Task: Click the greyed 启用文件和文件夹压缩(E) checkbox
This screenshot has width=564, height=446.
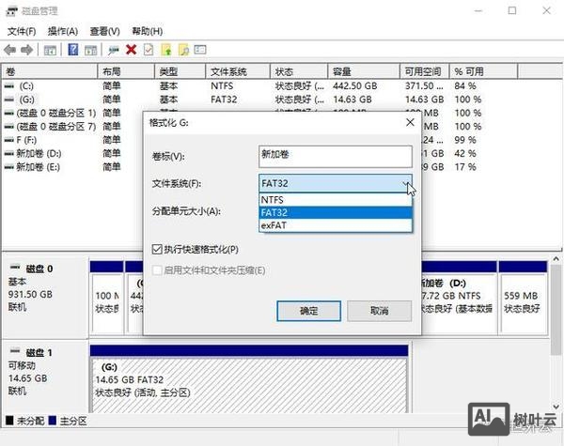Action: 157,270
